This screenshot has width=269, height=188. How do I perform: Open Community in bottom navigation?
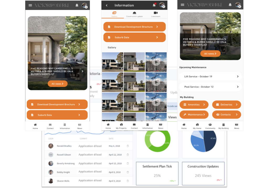point(210,126)
